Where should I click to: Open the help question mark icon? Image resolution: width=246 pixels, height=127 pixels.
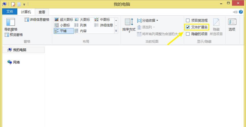[x=241, y=12]
